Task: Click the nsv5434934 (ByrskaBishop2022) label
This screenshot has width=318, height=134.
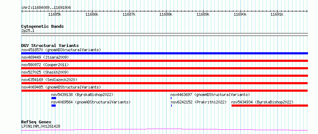Action: tap(262, 102)
